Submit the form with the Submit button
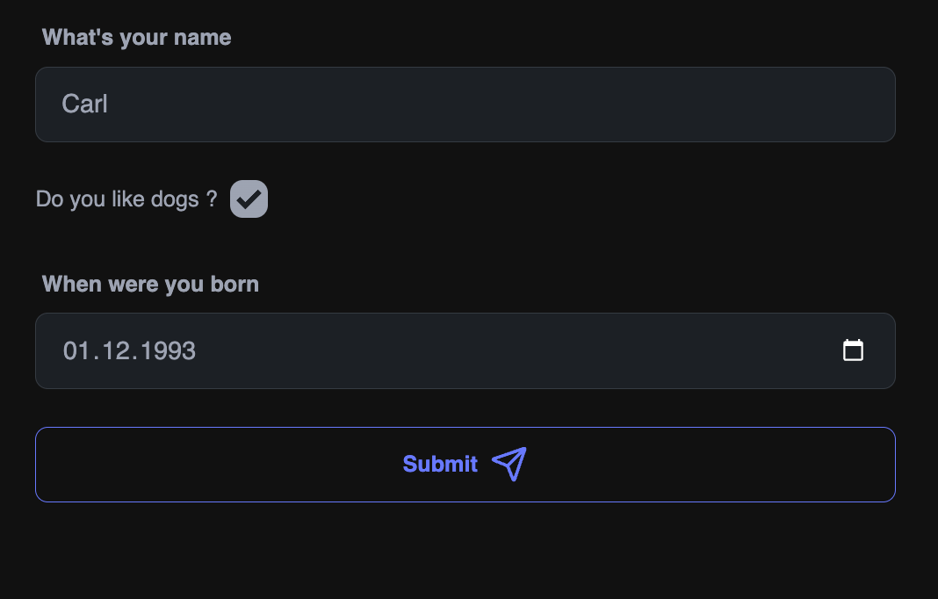Screen dimensions: 938x599 [465, 465]
